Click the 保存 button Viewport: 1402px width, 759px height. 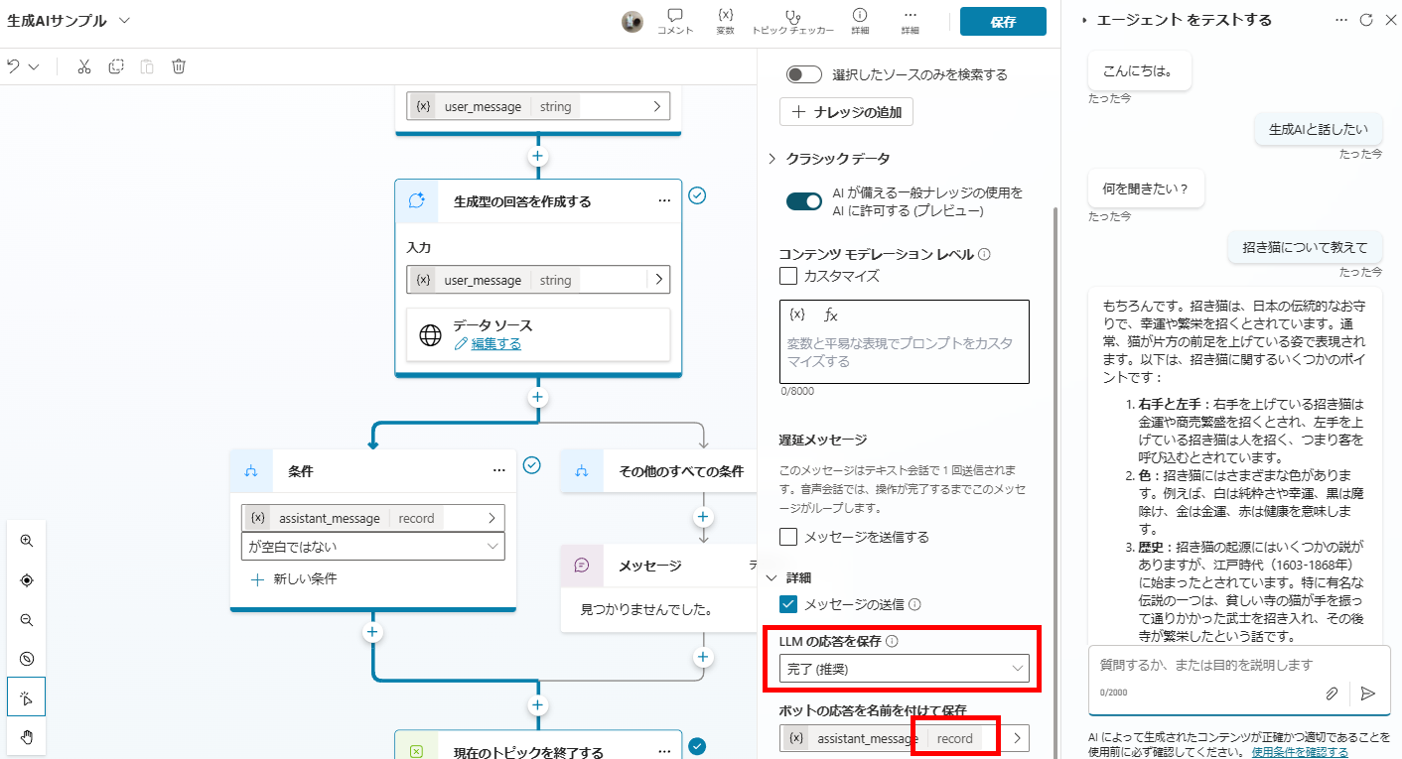(1003, 22)
